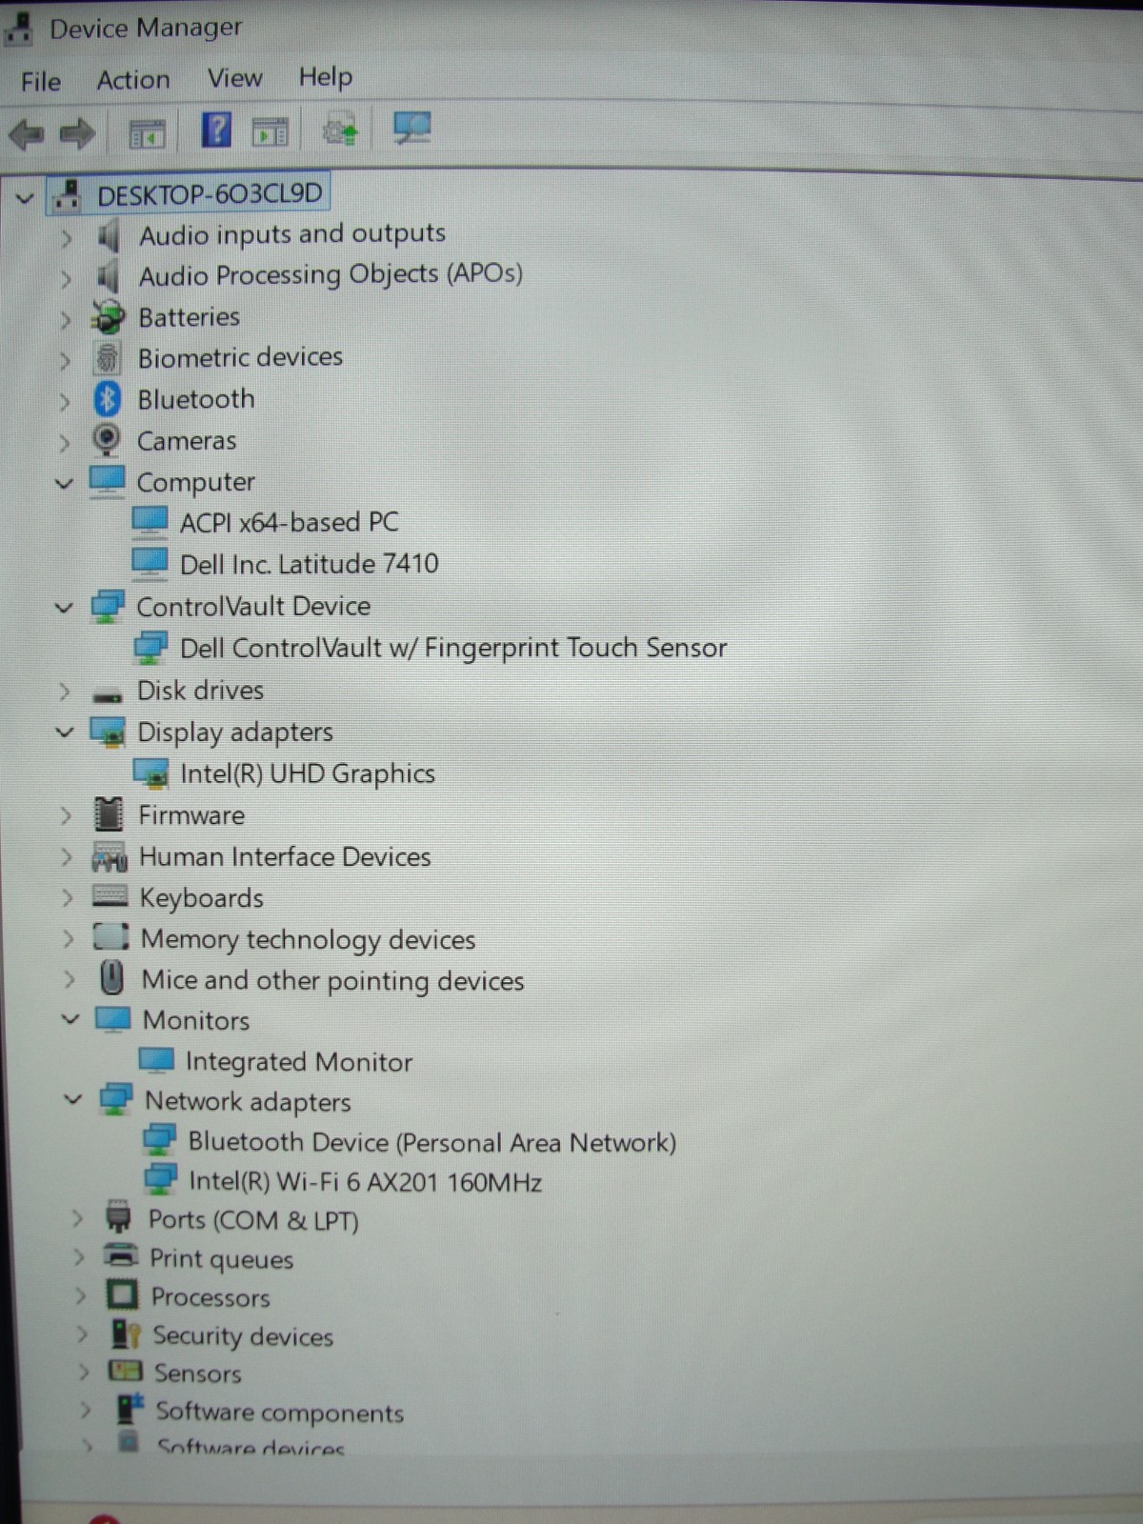Screen dimensions: 1143x1524
Task: Open the Help menu
Action: 326,76
